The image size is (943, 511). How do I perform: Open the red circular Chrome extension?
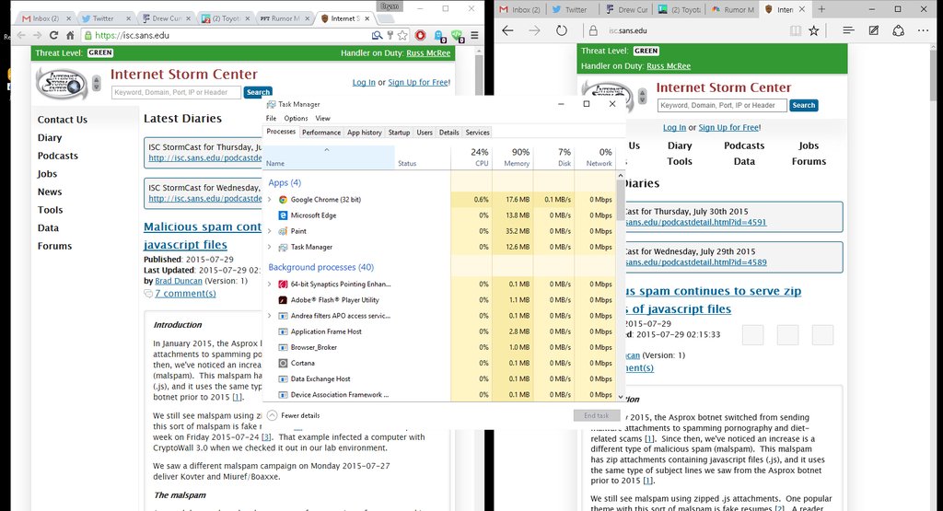coord(420,36)
